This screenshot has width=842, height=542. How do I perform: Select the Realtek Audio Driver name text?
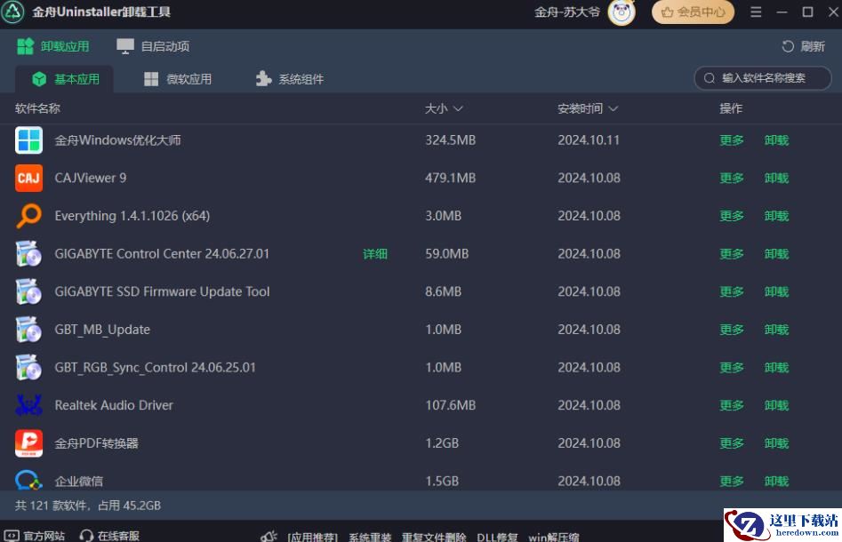coord(114,405)
